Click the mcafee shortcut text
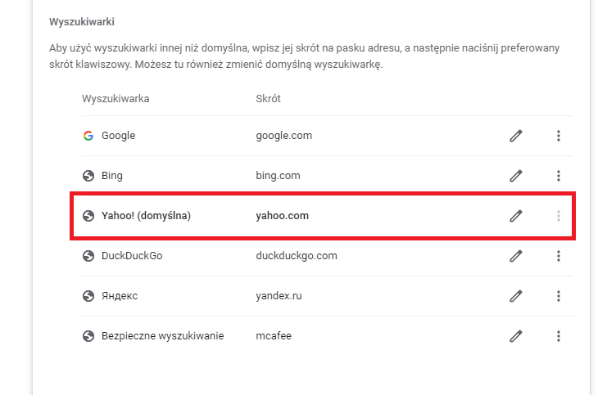 (274, 336)
